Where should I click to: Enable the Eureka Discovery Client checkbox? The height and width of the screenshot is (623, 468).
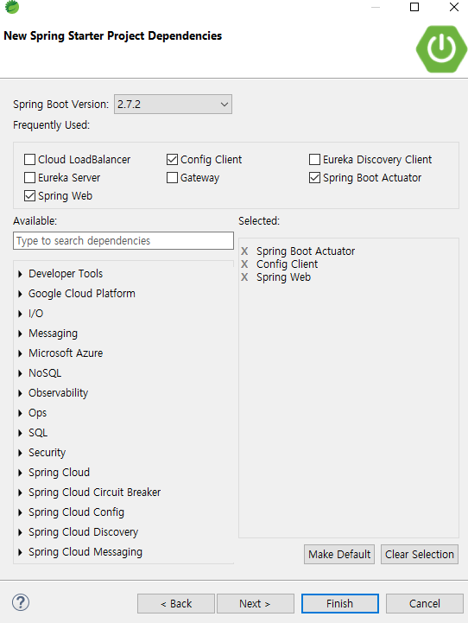click(315, 159)
